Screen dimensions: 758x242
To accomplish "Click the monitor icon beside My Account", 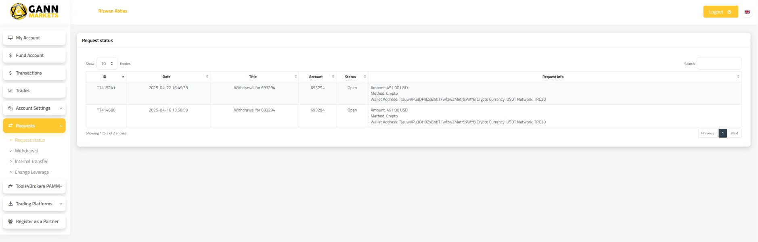I will pyautogui.click(x=10, y=38).
